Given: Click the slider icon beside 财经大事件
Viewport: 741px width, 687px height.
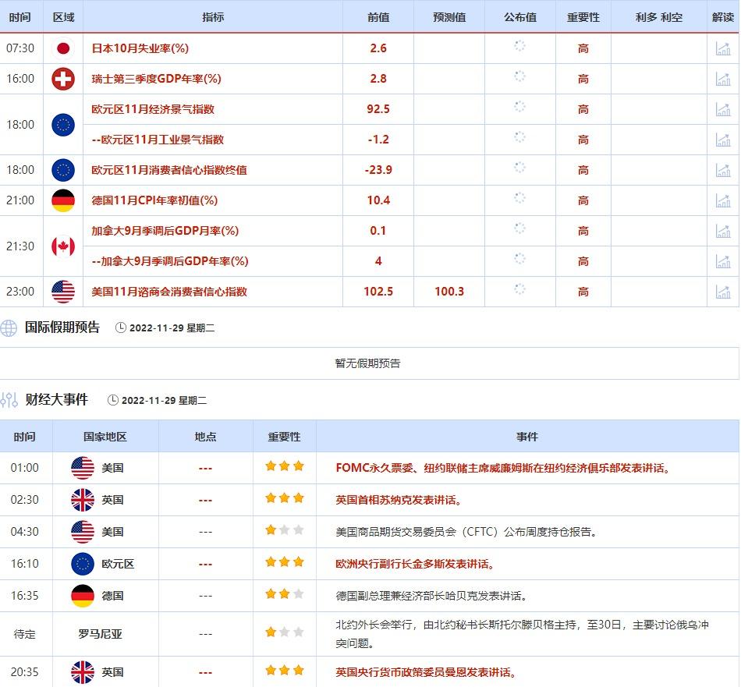Looking at the screenshot, I should (9, 401).
